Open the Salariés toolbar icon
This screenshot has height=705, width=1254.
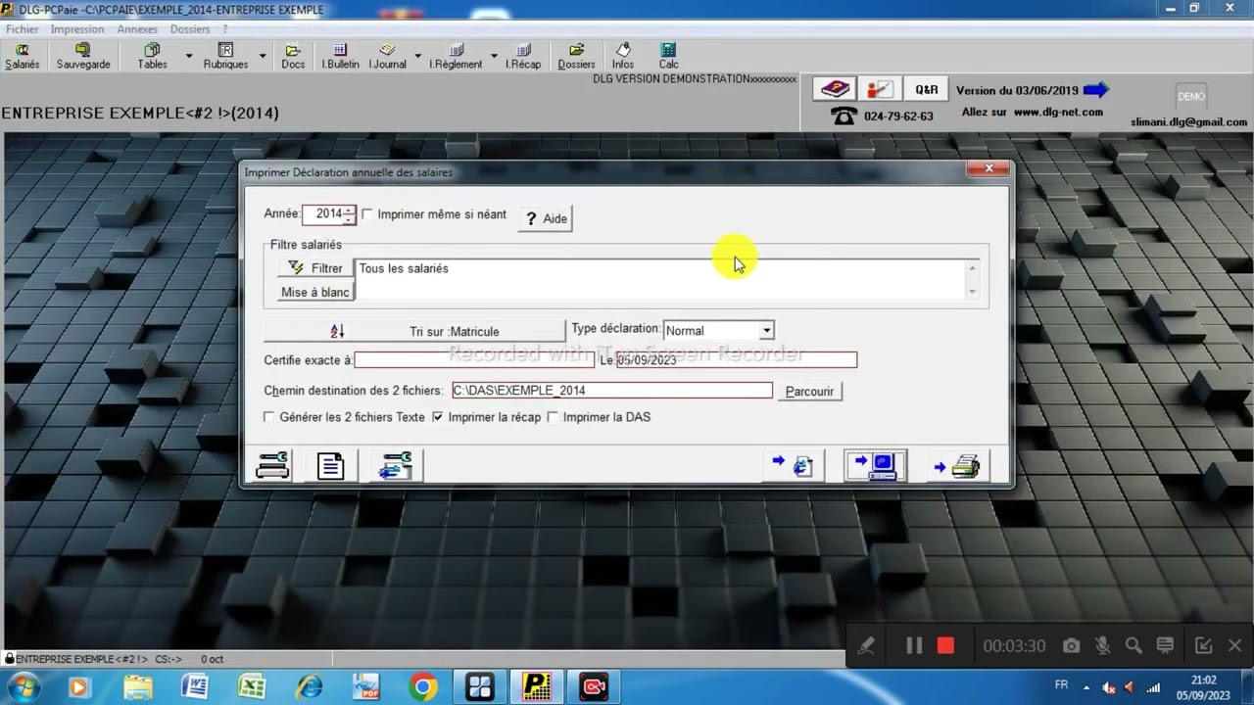click(x=22, y=56)
